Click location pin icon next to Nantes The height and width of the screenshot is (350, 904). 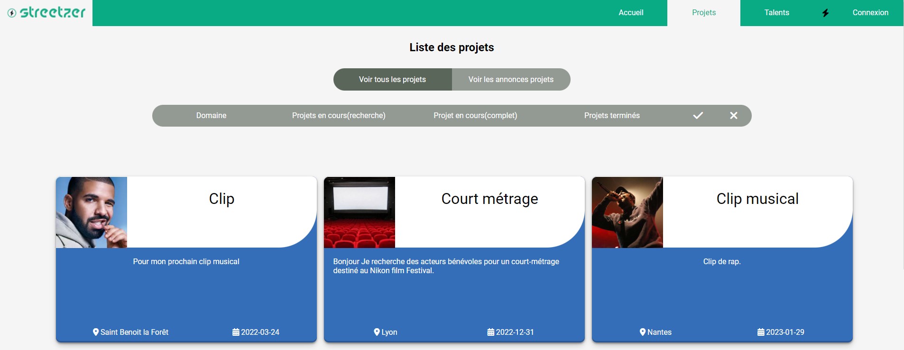click(x=643, y=332)
